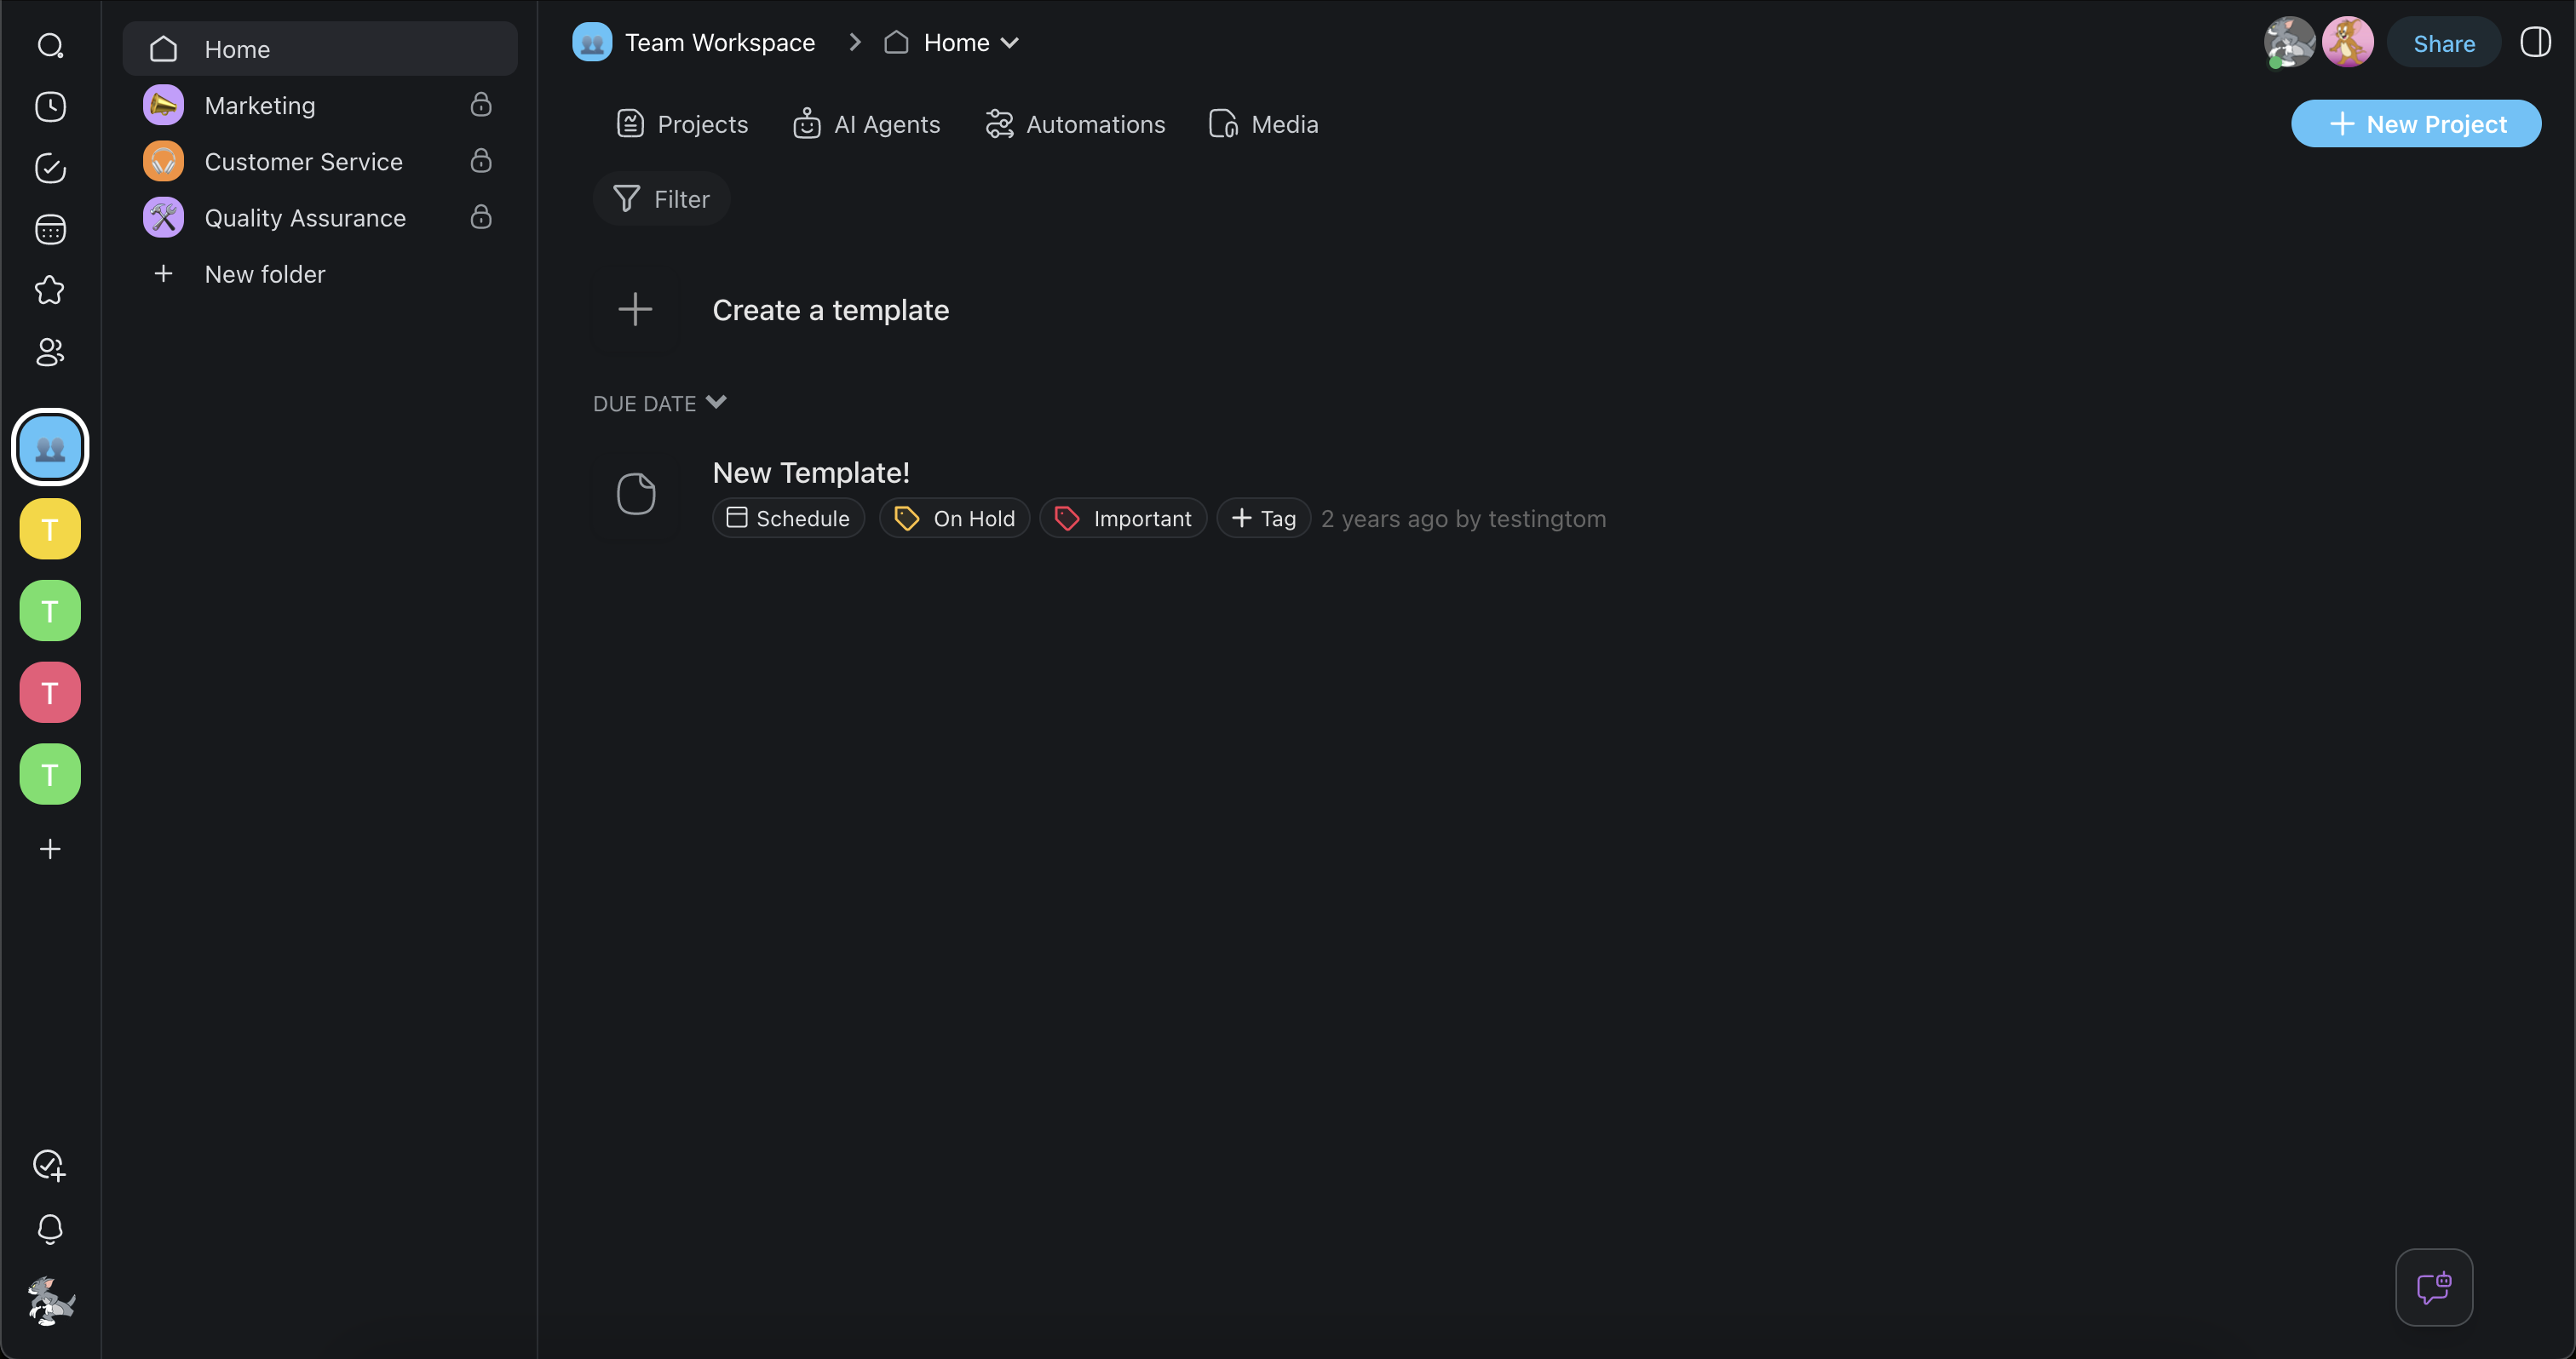Click the New Project button
The height and width of the screenshot is (1359, 2576).
2415,124
